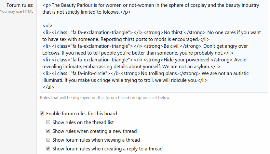Untick Show rules when creating a new thread
Screen dimensions: 270x154
pos(48,131)
